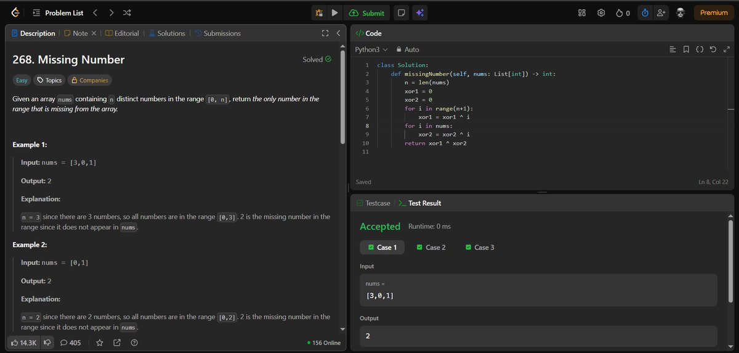
Task: Go to the next problem arrow
Action: coord(111,13)
